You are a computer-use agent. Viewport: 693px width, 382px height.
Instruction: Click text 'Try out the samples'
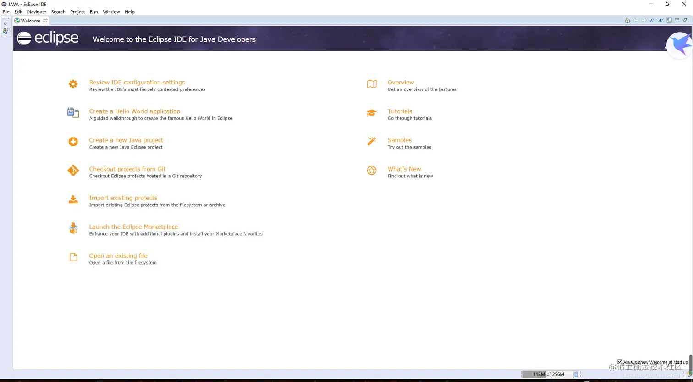(409, 147)
